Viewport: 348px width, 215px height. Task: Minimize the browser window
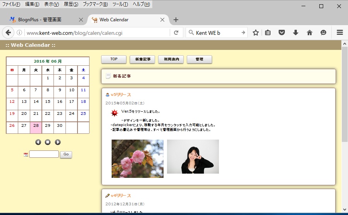tap(303, 6)
